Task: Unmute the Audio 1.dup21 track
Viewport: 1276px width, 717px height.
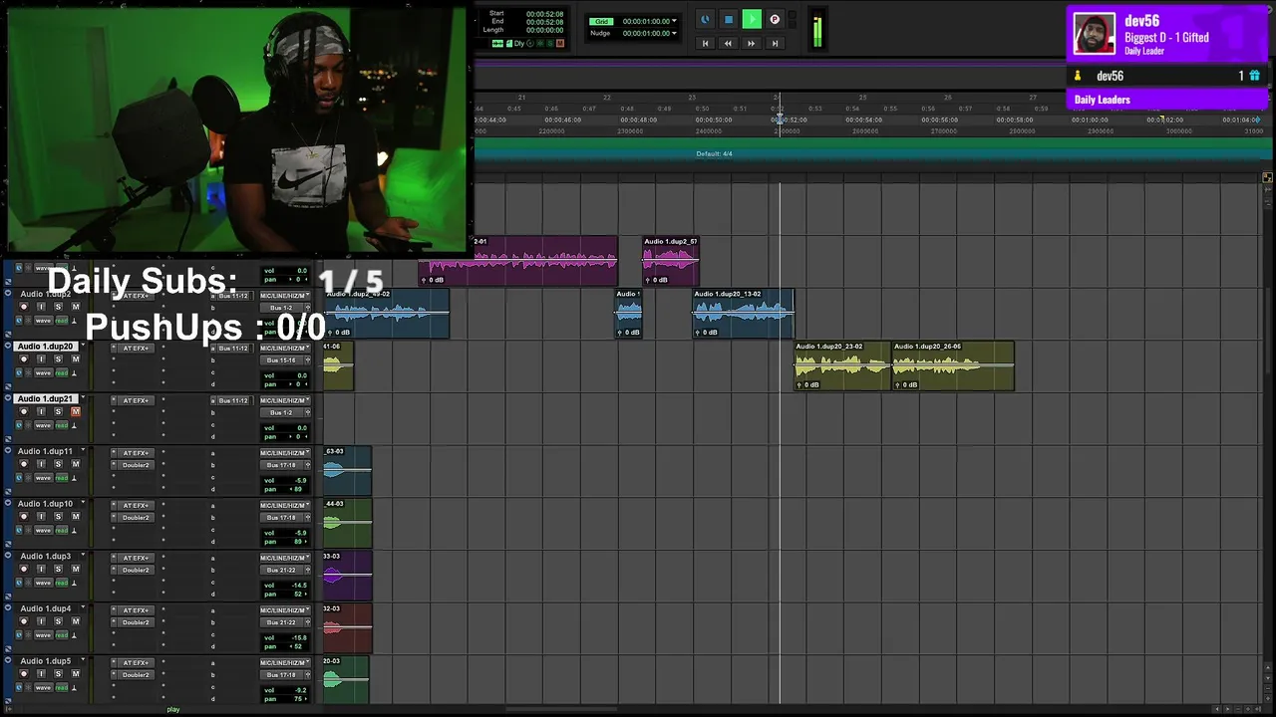Action: [75, 411]
